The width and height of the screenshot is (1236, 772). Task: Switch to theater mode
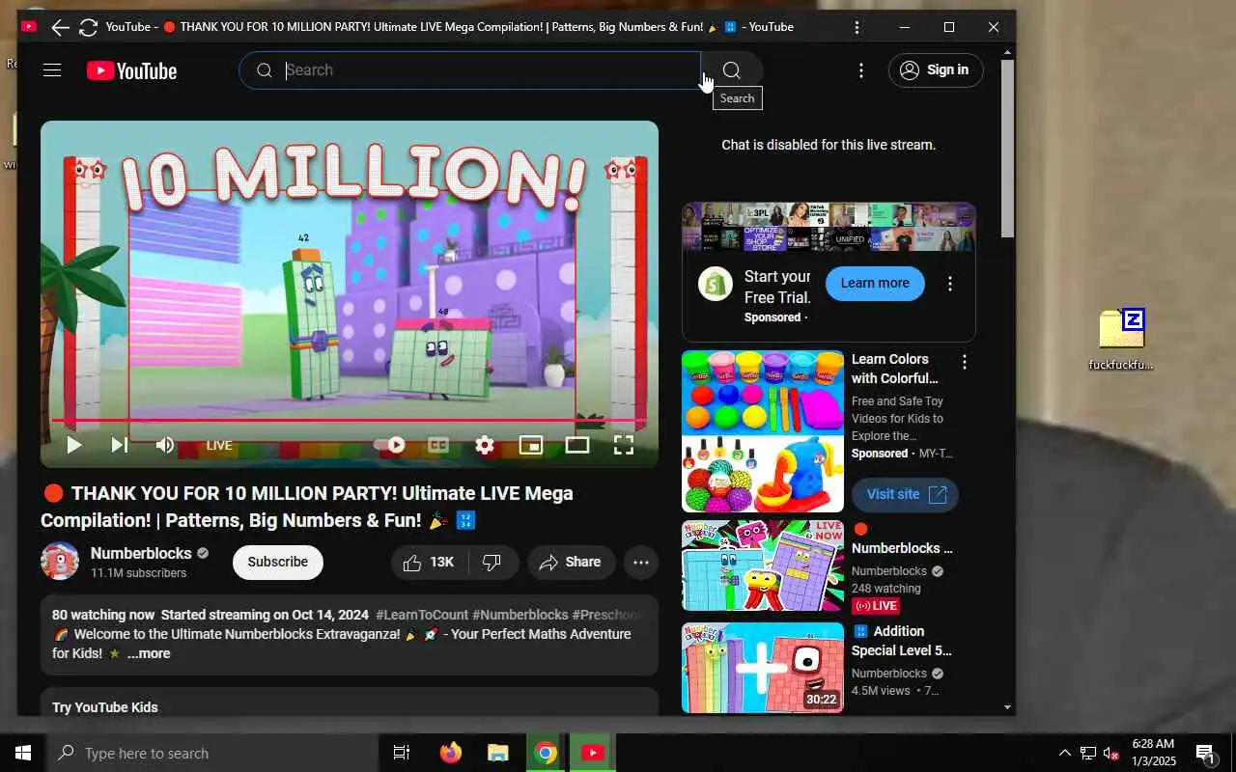click(577, 445)
